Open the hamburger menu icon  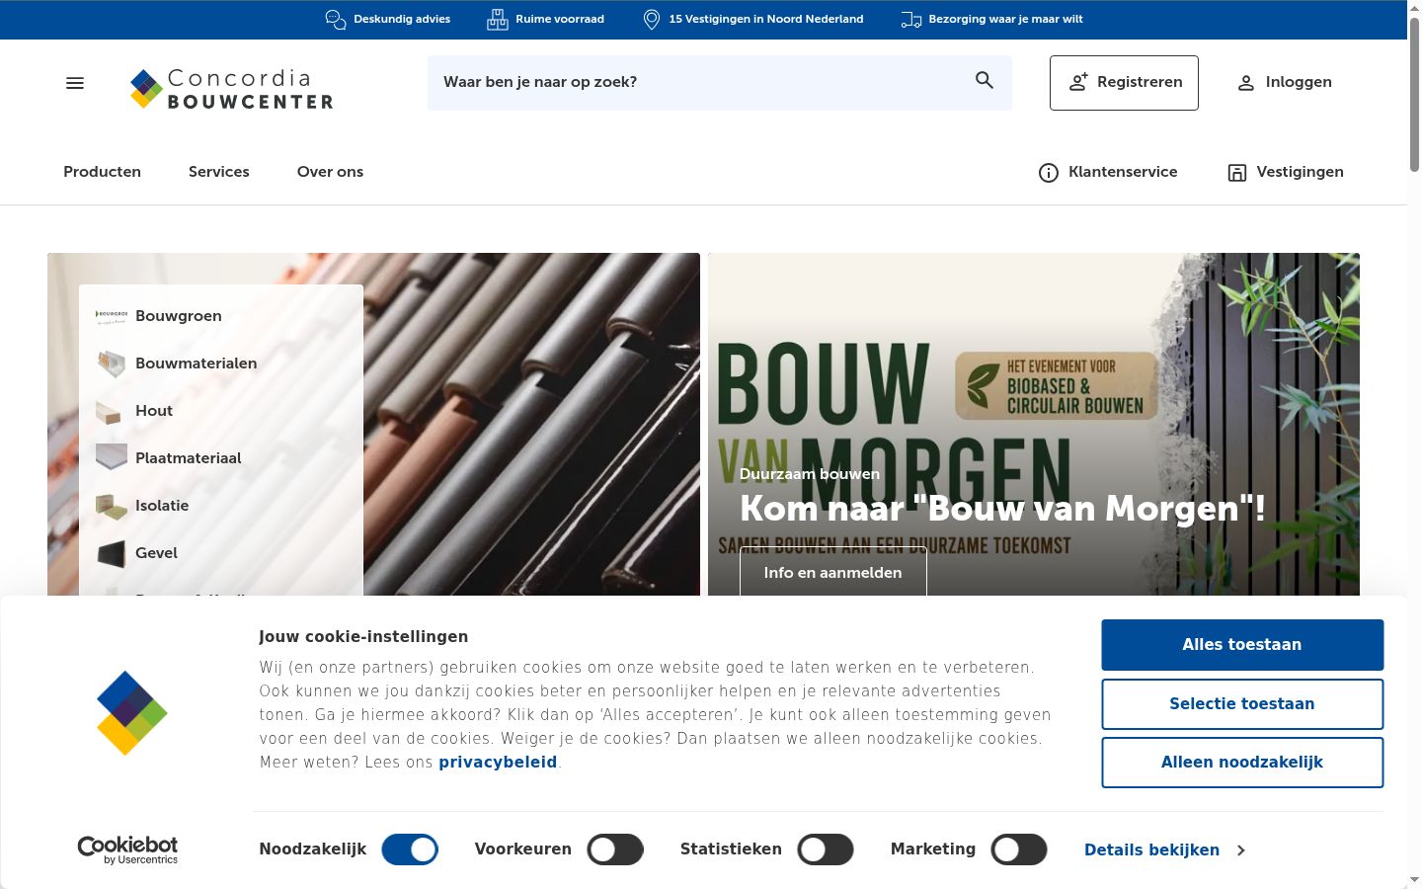pos(75,83)
